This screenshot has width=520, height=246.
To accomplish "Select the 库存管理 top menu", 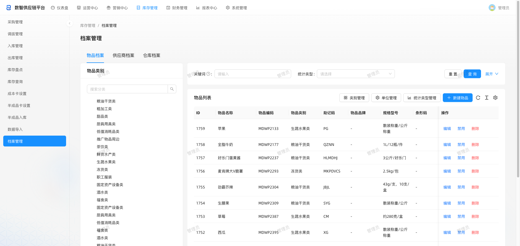I will click(x=147, y=8).
